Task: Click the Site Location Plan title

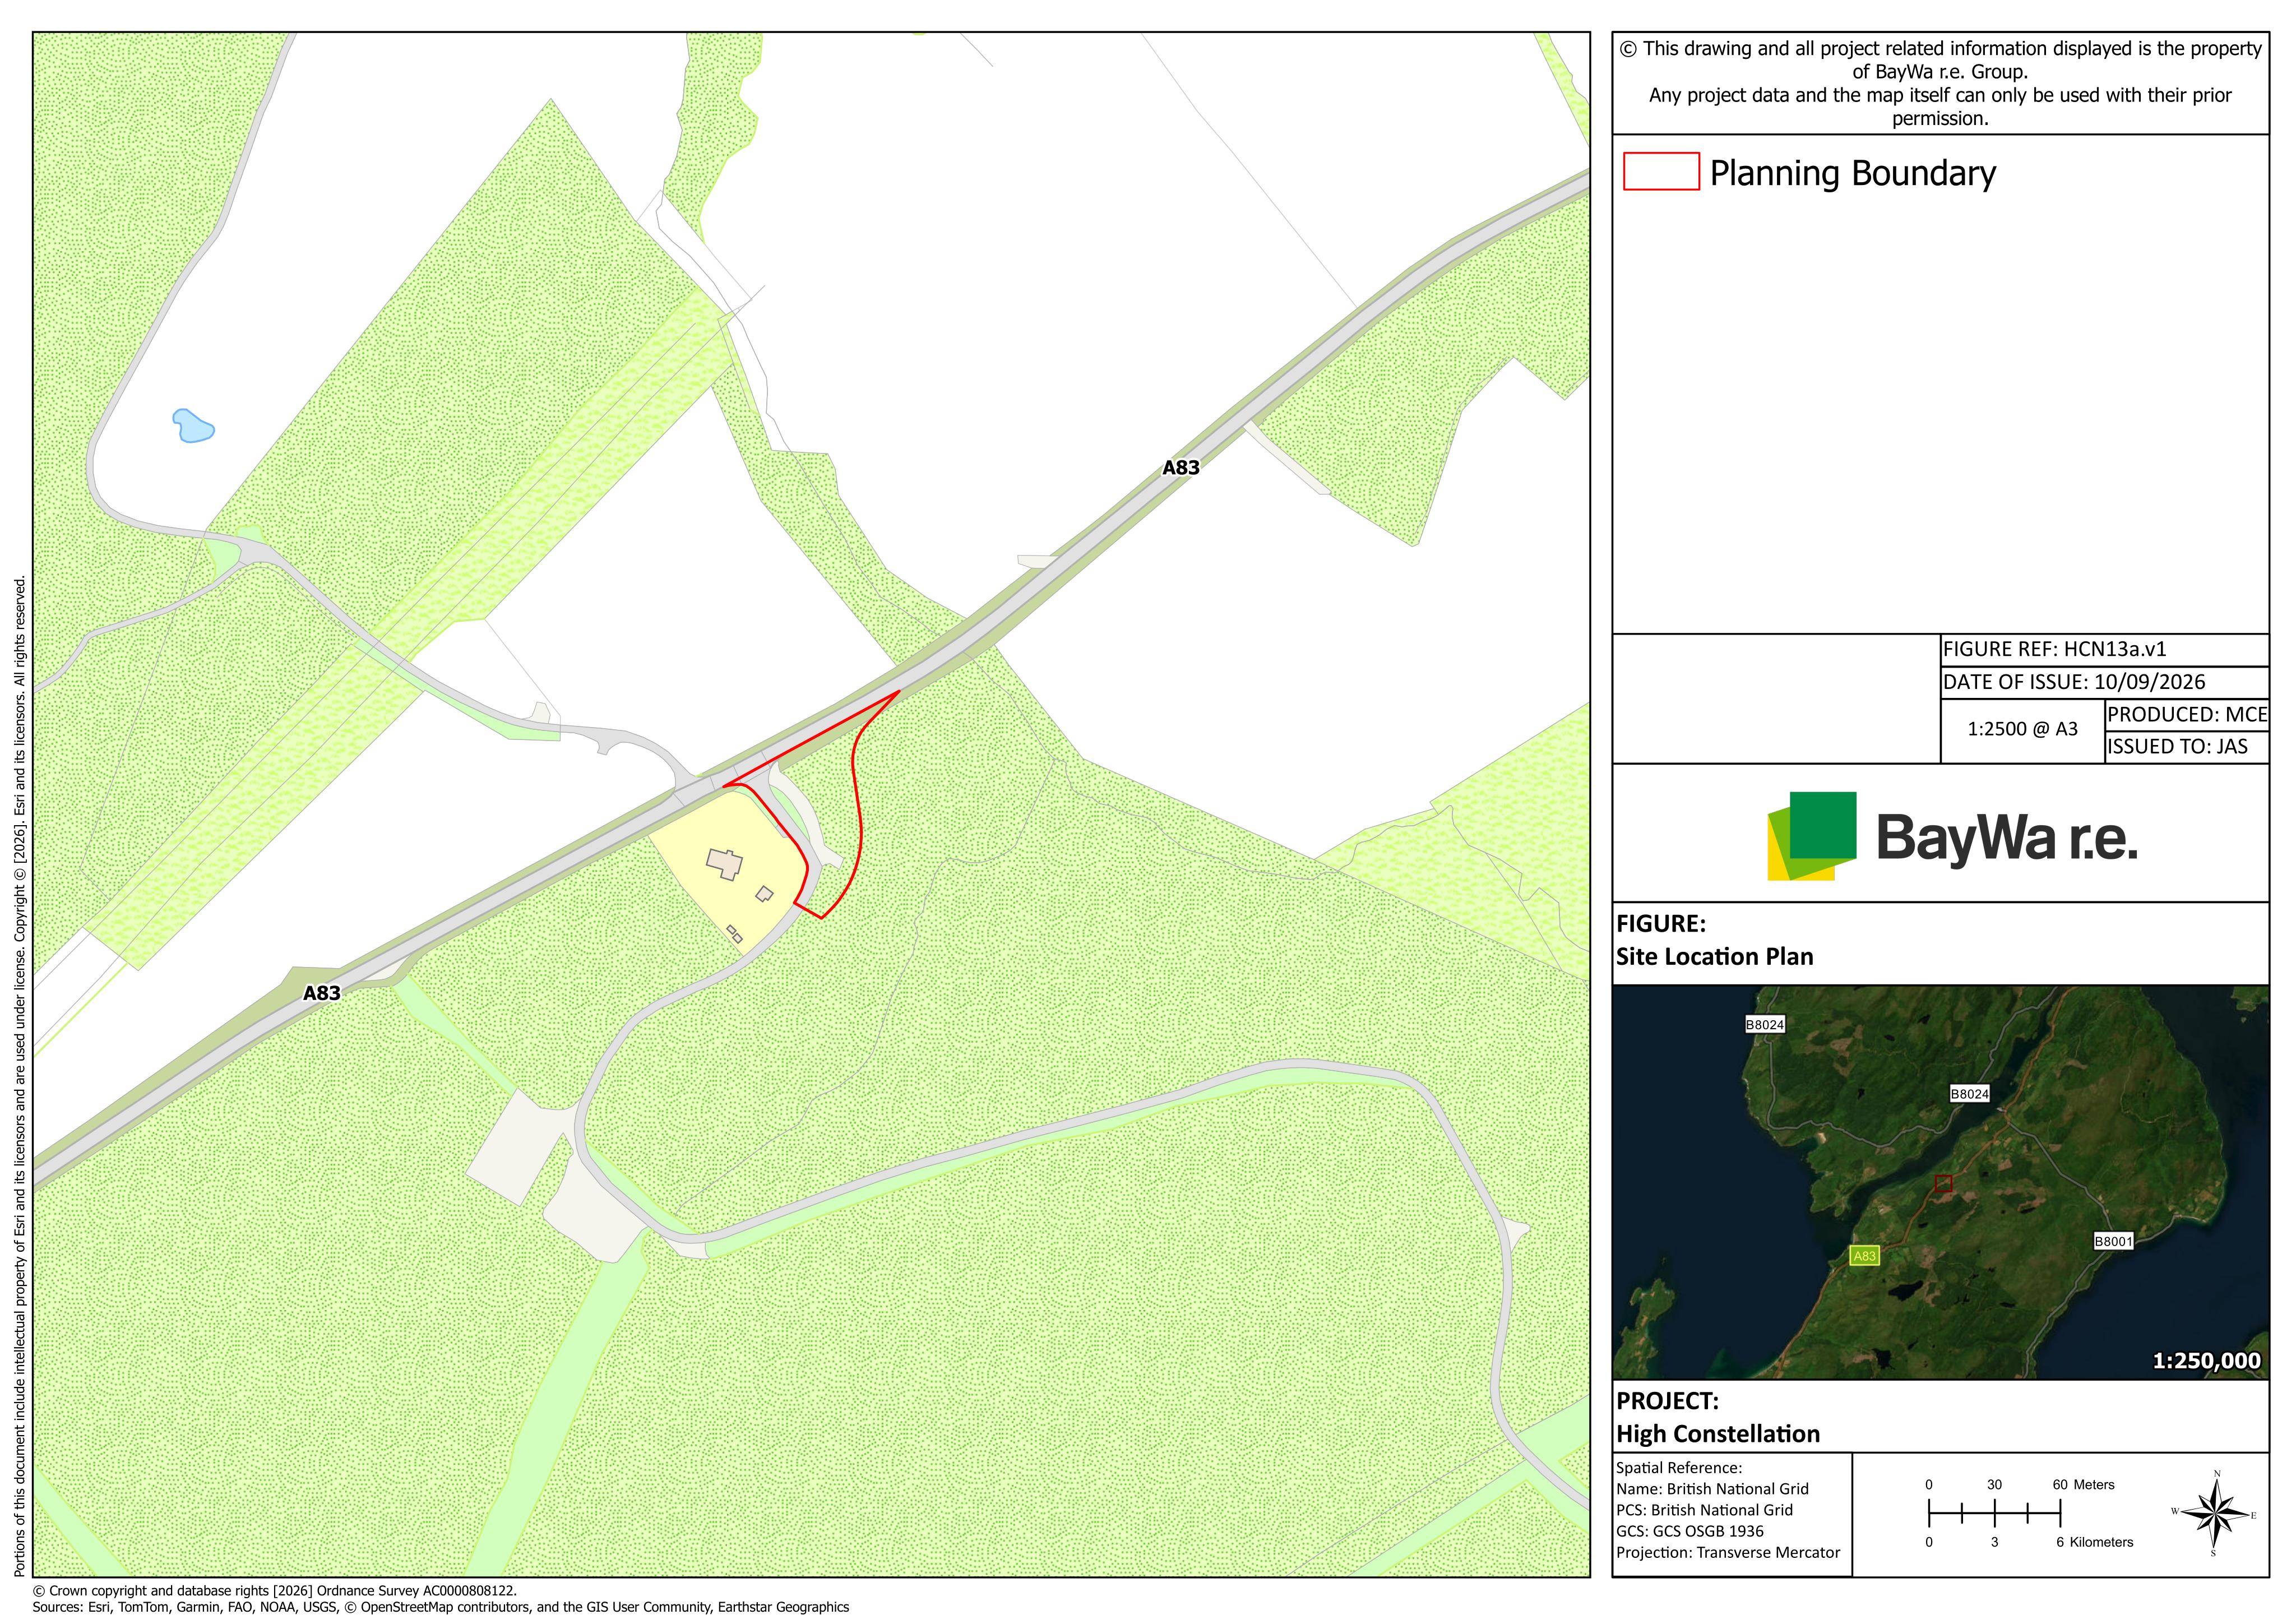Action: (1714, 957)
